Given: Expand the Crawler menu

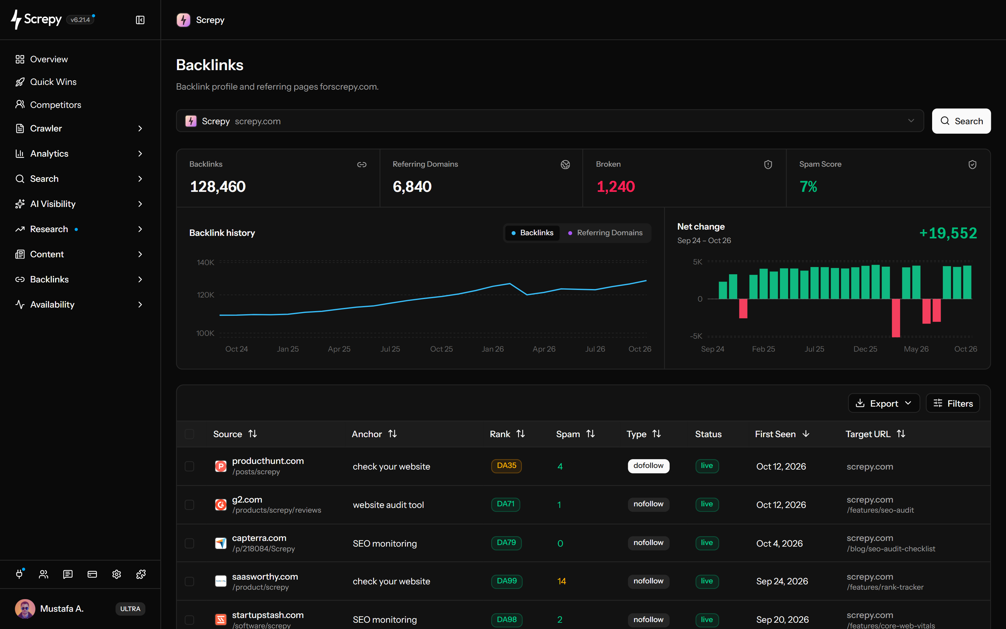Looking at the screenshot, I should click(x=80, y=128).
